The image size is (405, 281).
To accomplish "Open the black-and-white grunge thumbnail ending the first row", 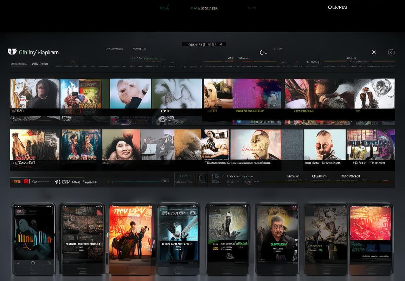I will [x=374, y=93].
